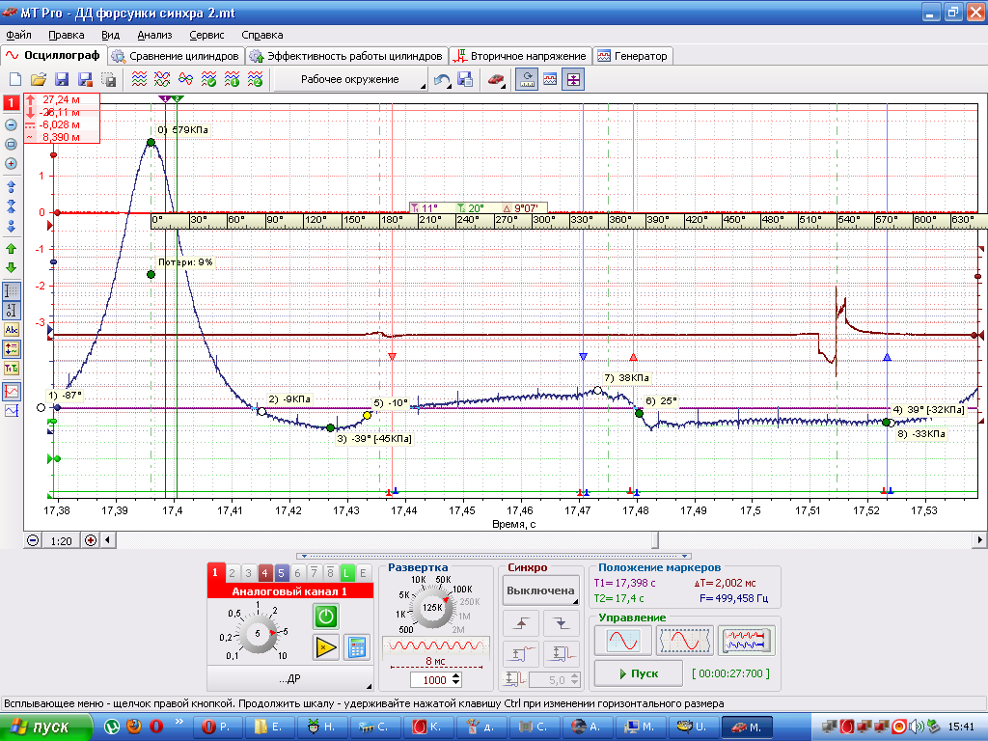Image resolution: width=988 pixels, height=741 pixels.
Task: Switch to the Сравнение цилиндров tab
Action: pos(177,56)
